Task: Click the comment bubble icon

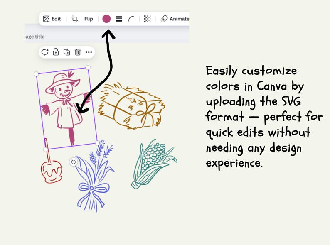Action: 45,52
